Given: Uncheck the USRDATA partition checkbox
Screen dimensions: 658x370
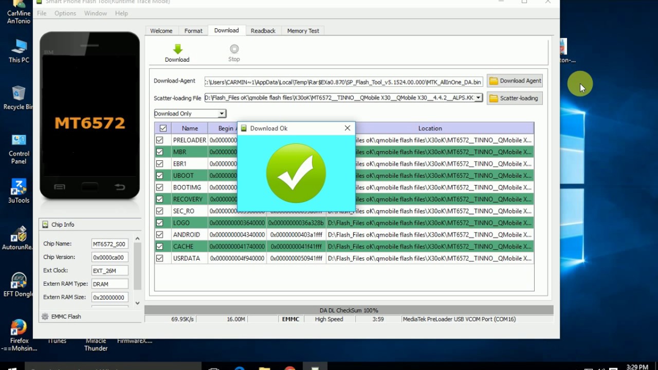Looking at the screenshot, I should [x=160, y=258].
